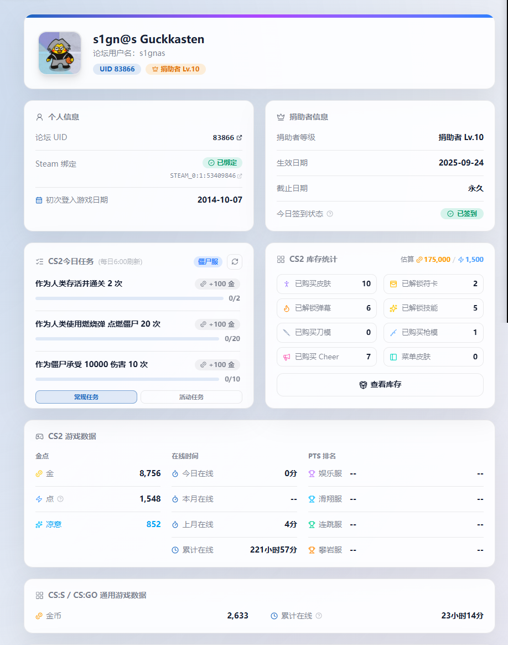Click grid icon beside CS:S / CS:GO 通用游戏数据
Screen dimensions: 508x645
coord(39,596)
